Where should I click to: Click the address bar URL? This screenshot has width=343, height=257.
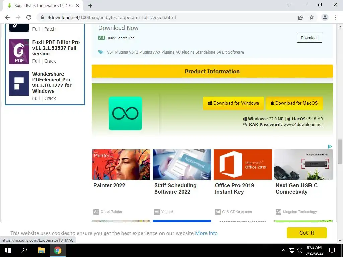point(112,17)
